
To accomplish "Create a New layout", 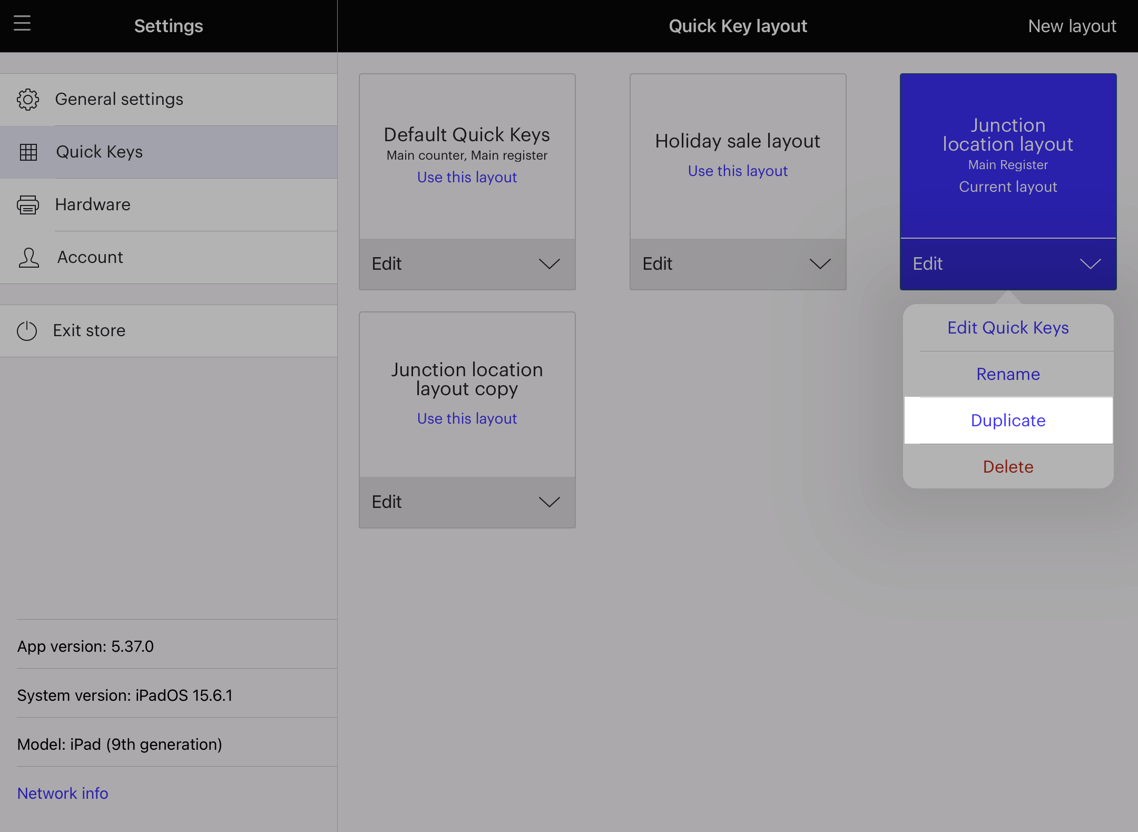I will click(1072, 26).
